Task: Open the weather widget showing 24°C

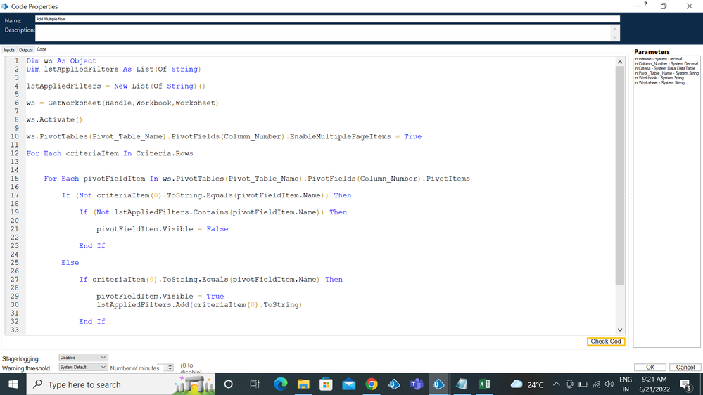Action: tap(527, 384)
